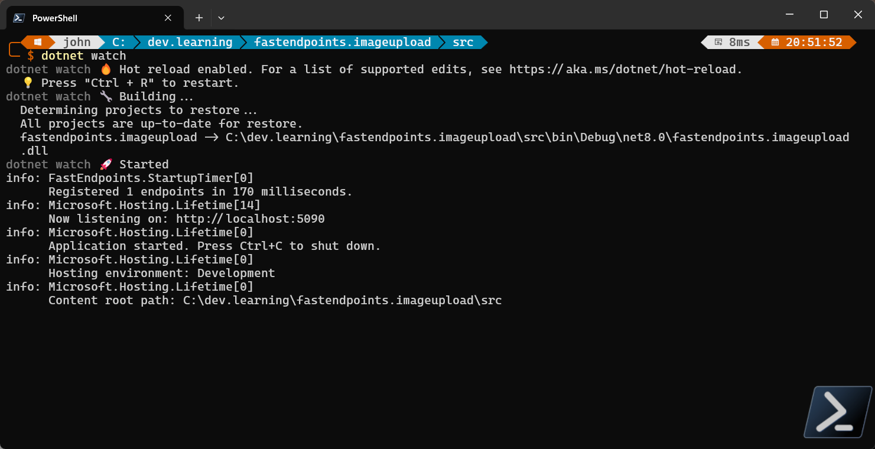Click the dev.learning path segment
875x449 pixels.
[190, 42]
